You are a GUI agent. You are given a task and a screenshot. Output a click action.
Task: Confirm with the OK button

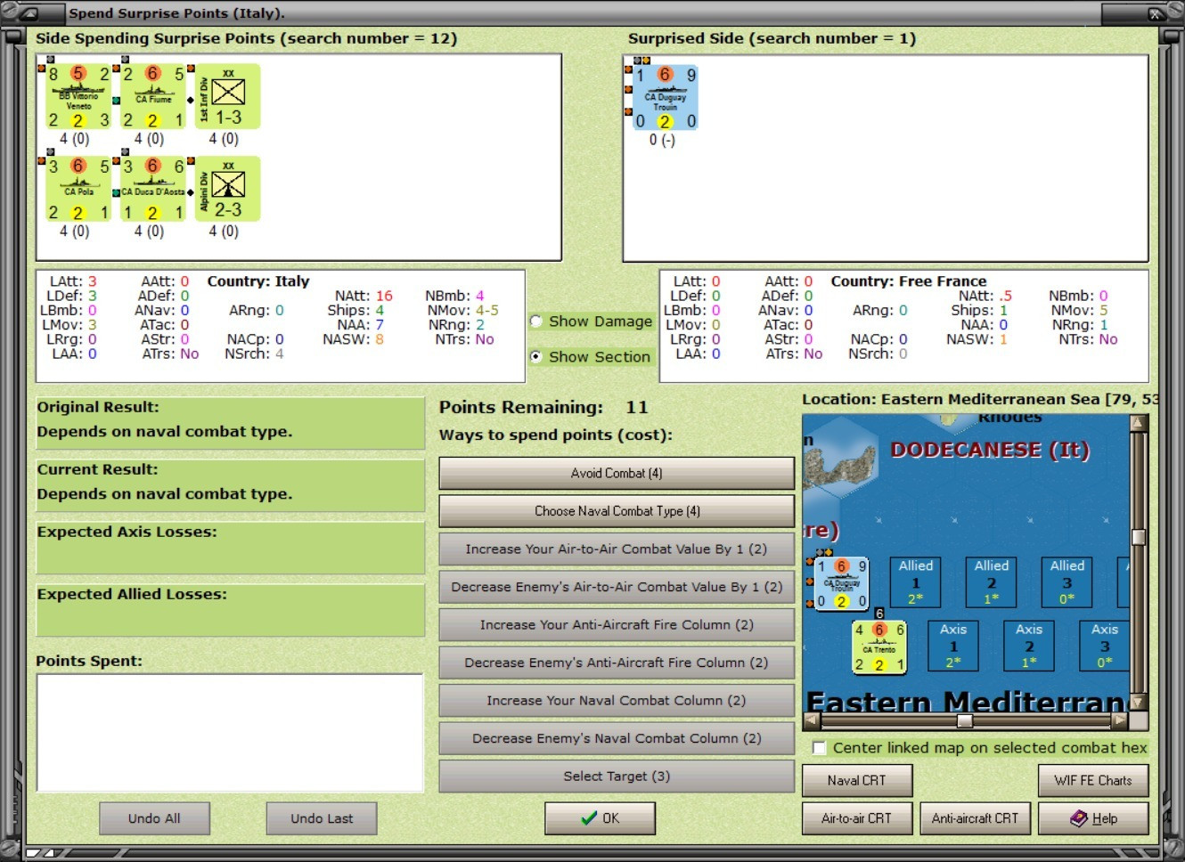click(601, 818)
